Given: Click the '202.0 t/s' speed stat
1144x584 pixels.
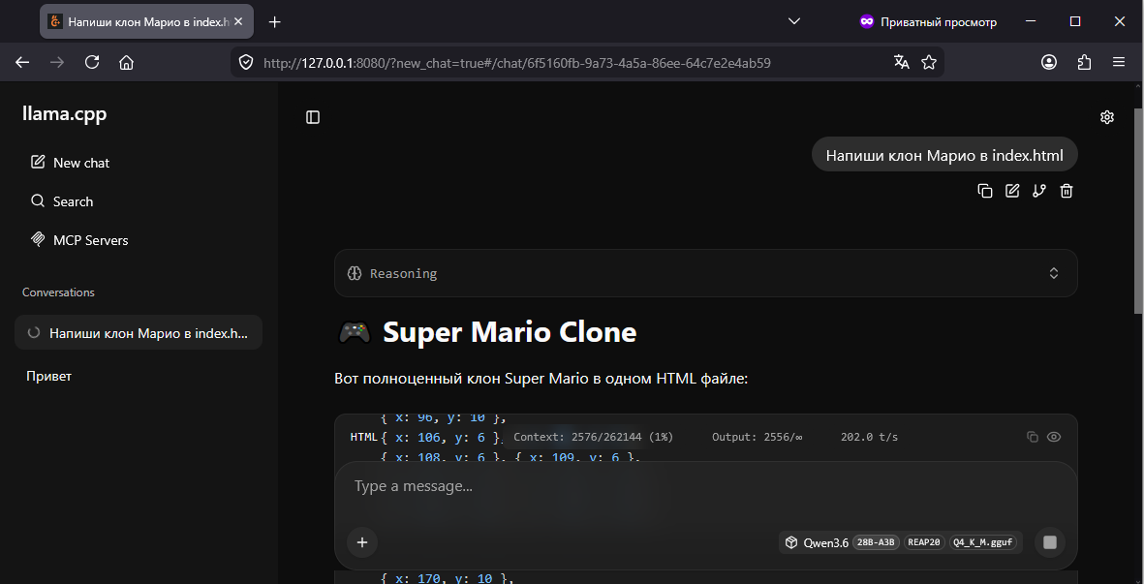Looking at the screenshot, I should point(869,437).
